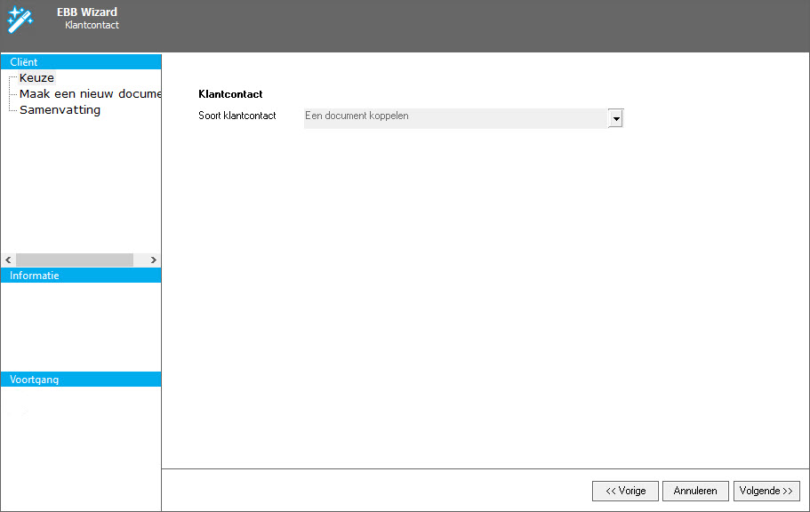Select the Keuze step in the tree
Screen dimensions: 810x512
[36, 78]
